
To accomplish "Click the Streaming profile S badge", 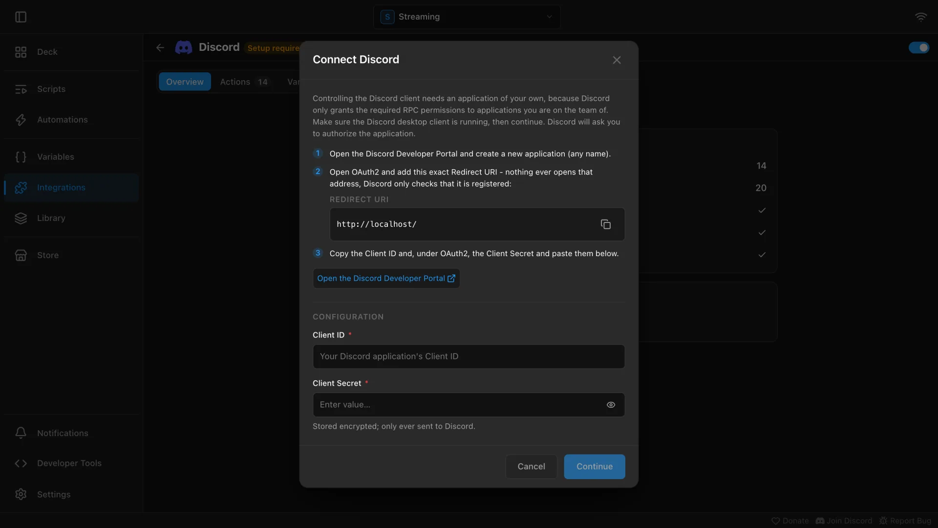I will click(x=387, y=17).
